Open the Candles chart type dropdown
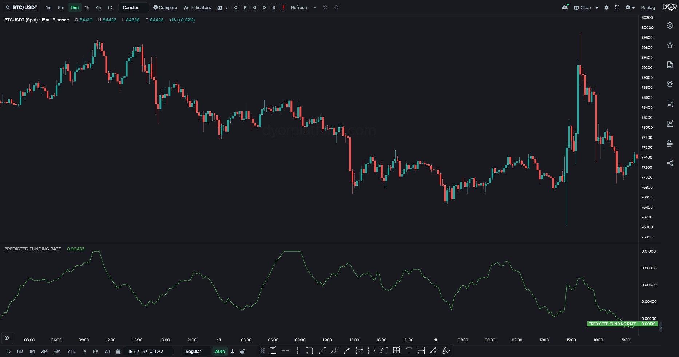Viewport: 679px width, 357px height. point(134,8)
